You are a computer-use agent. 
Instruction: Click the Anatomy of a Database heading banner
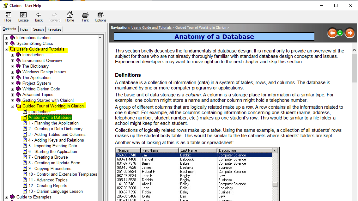[214, 37]
